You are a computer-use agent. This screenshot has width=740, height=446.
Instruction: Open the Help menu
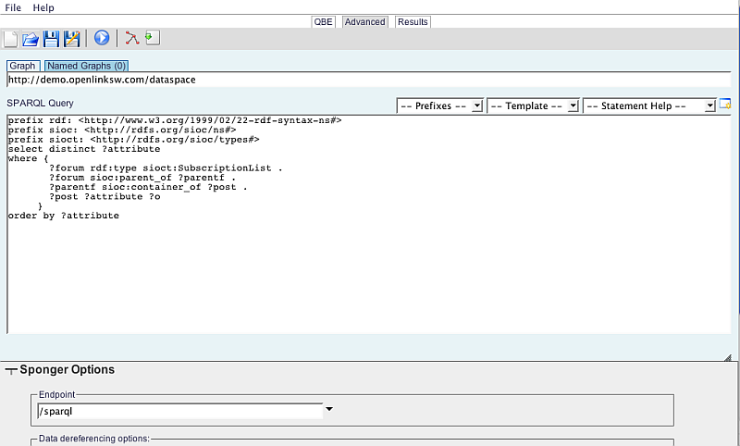coord(43,7)
